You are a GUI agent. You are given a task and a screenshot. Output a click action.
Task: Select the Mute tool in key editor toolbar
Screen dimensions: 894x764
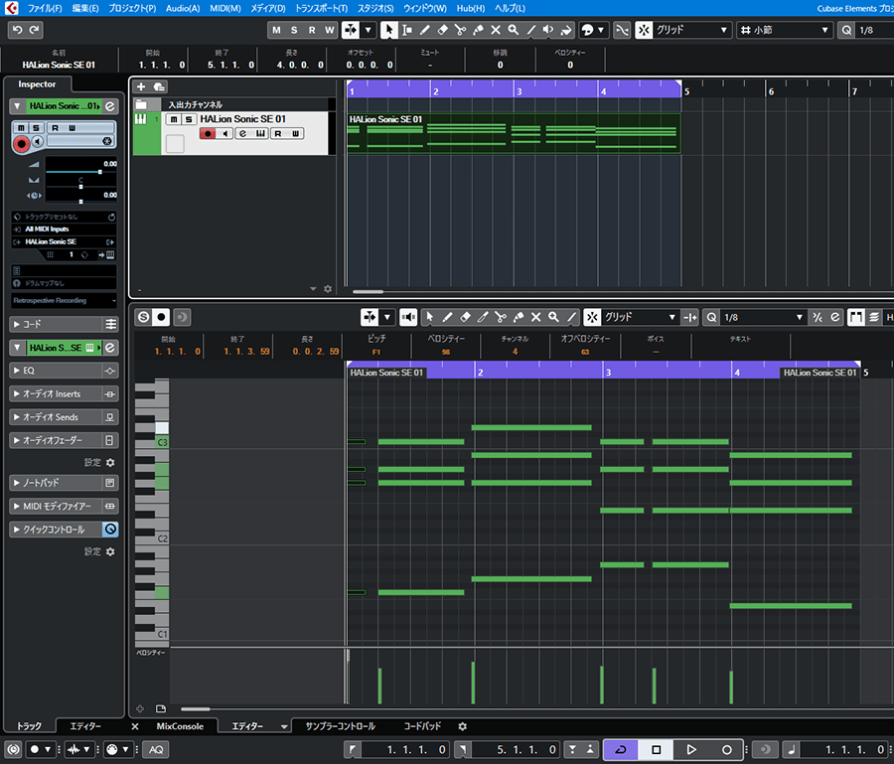click(x=536, y=317)
